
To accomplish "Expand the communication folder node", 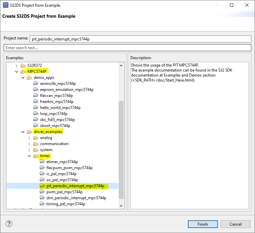I will (x=29, y=144).
